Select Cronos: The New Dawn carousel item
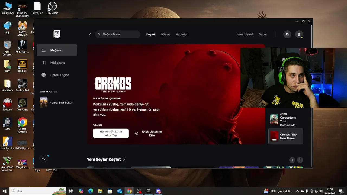This screenshot has width=347, height=195. tap(286, 136)
